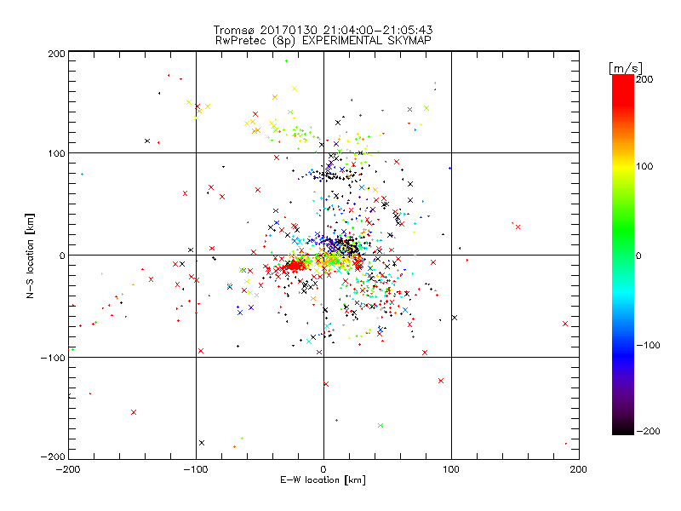This screenshot has height=511, width=681.
Task: Click the '200' tick on the E-W axis
Action: pos(579,469)
